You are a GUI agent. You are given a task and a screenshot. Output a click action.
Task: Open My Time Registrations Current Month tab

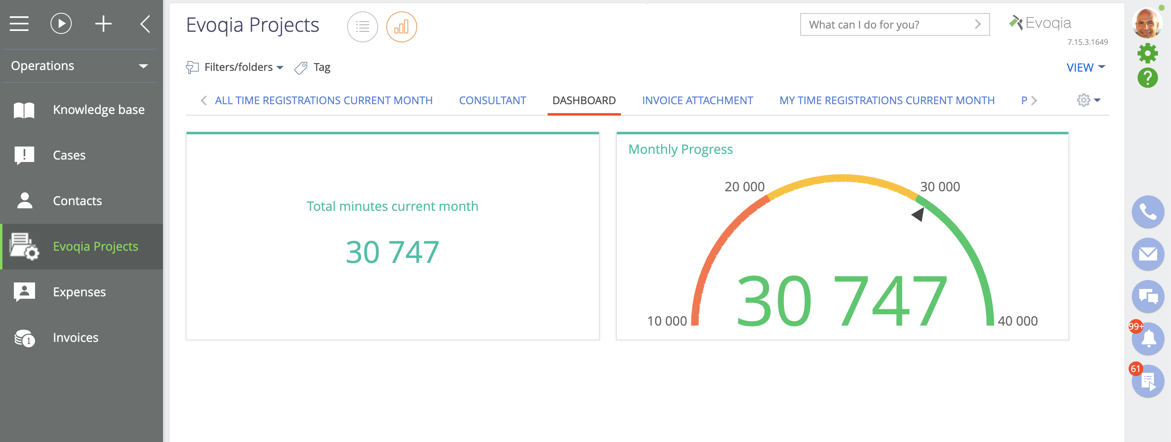(x=887, y=101)
